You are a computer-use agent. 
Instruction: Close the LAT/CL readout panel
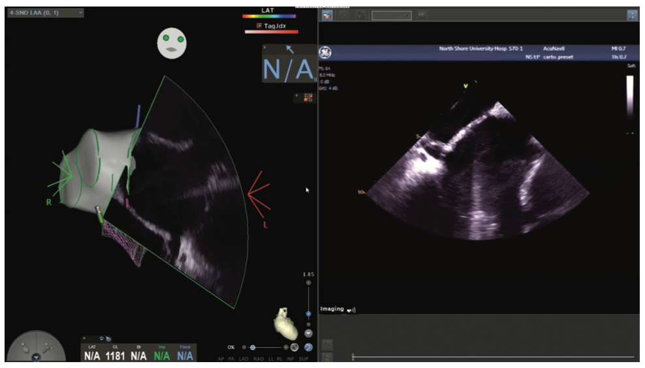click(x=84, y=339)
